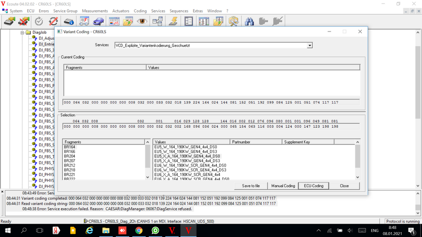Open Yandex browser from the taskbar
Image resolution: width=422 pixels, height=237 pixels.
click(x=56, y=231)
